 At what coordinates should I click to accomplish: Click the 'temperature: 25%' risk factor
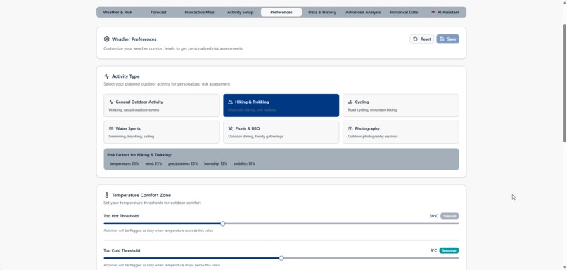124,163
